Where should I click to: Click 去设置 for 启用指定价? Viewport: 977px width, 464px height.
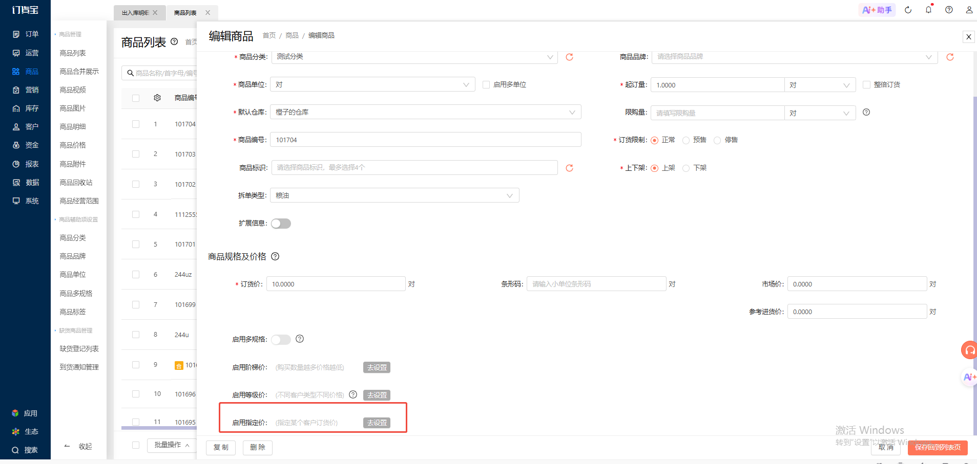point(377,423)
